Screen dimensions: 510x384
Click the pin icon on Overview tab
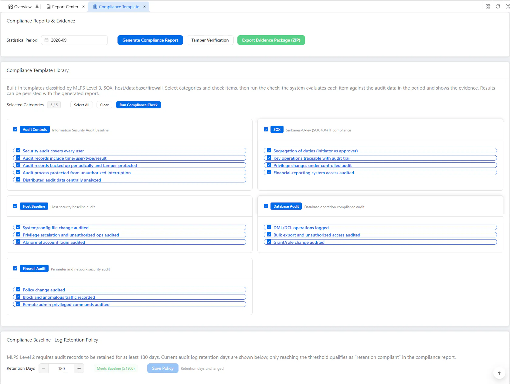[37, 7]
